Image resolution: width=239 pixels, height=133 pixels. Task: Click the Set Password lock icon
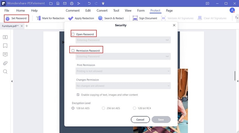click(x=7, y=18)
